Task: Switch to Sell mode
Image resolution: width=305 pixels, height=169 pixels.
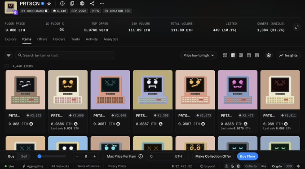Action: point(24,156)
